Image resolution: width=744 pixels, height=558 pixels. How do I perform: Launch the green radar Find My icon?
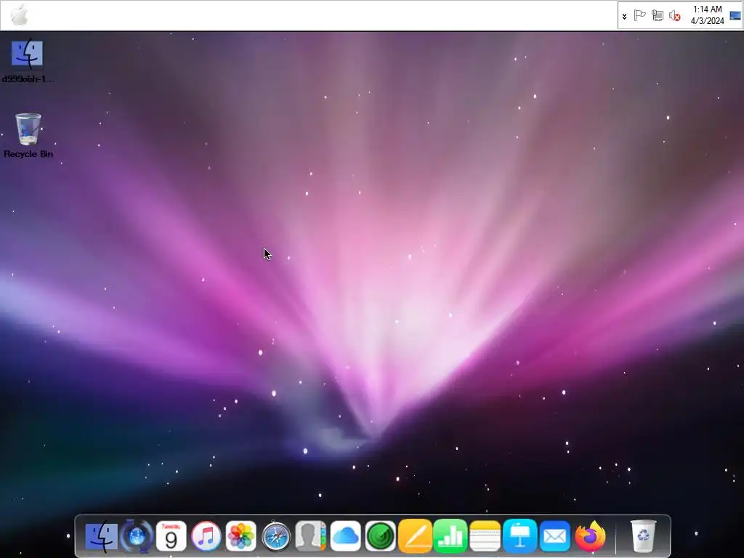(381, 537)
